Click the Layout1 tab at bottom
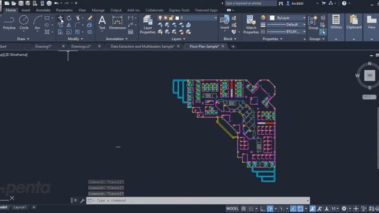This screenshot has width=379, height=213. (x=20, y=207)
